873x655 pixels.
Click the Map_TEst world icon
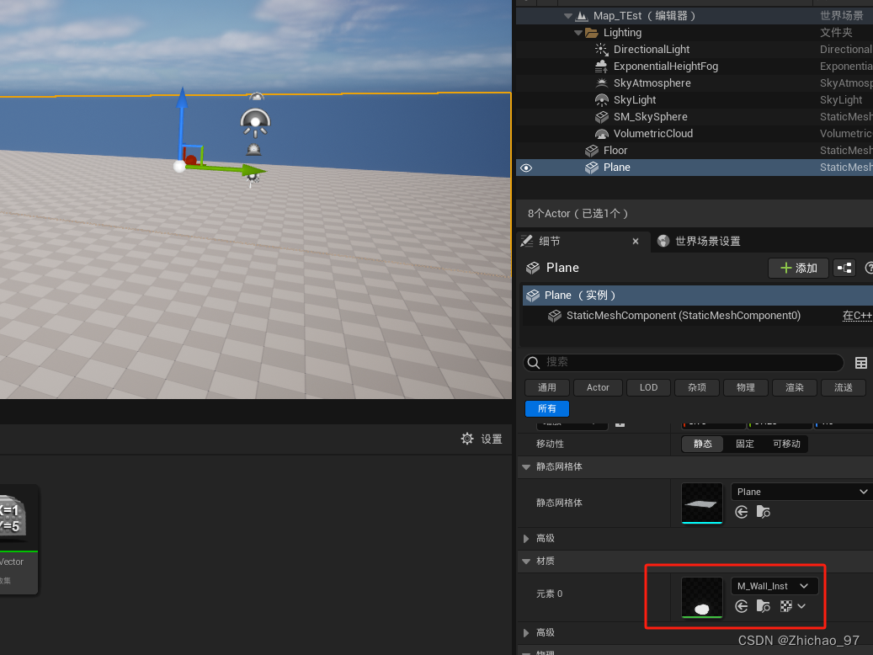581,16
